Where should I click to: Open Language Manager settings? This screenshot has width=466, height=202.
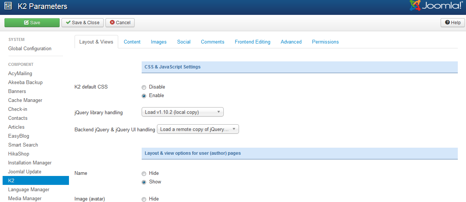click(29, 190)
